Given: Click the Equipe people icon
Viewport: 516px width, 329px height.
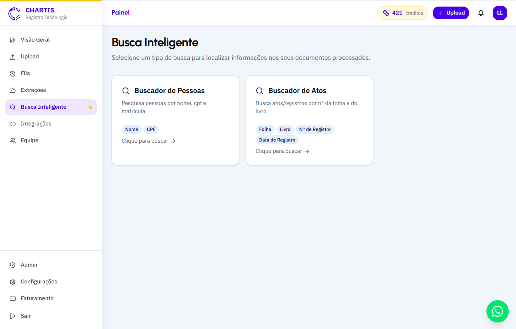Looking at the screenshot, I should click(x=13, y=141).
